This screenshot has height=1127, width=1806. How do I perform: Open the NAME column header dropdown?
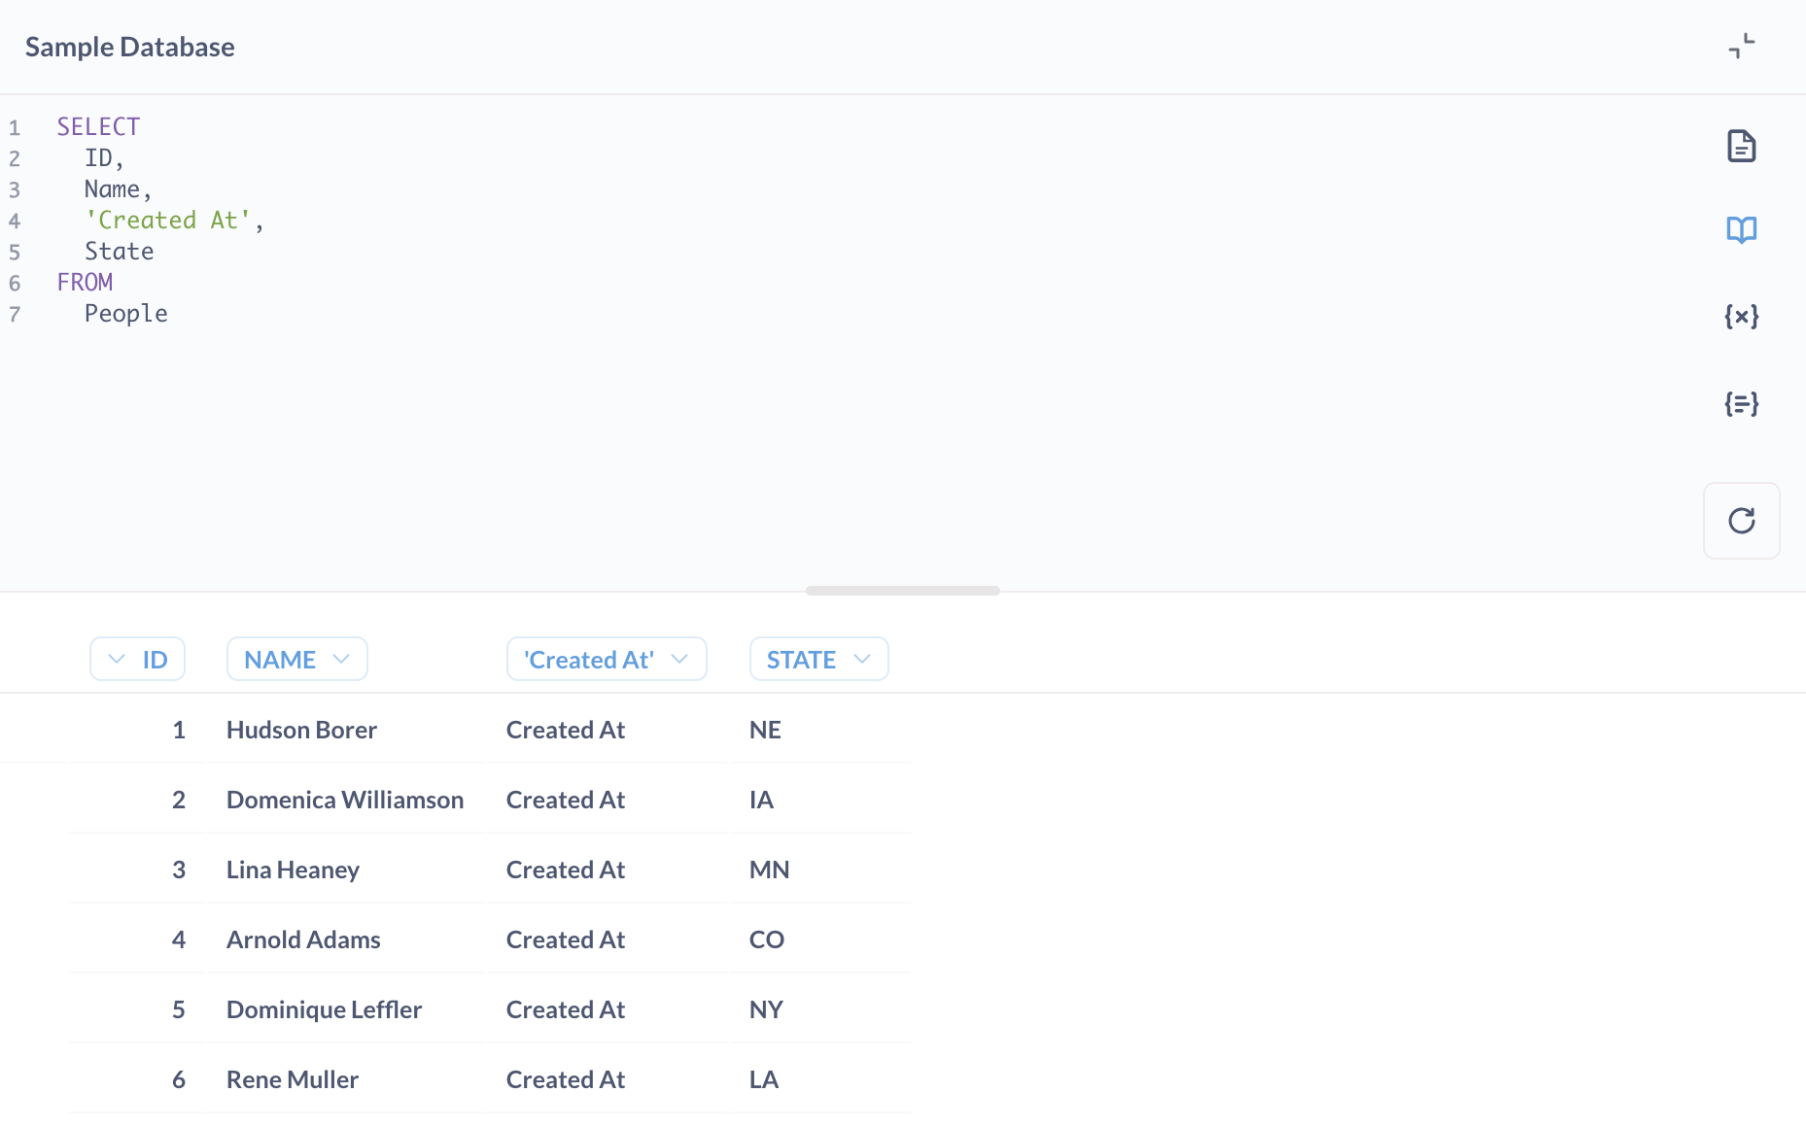(296, 660)
